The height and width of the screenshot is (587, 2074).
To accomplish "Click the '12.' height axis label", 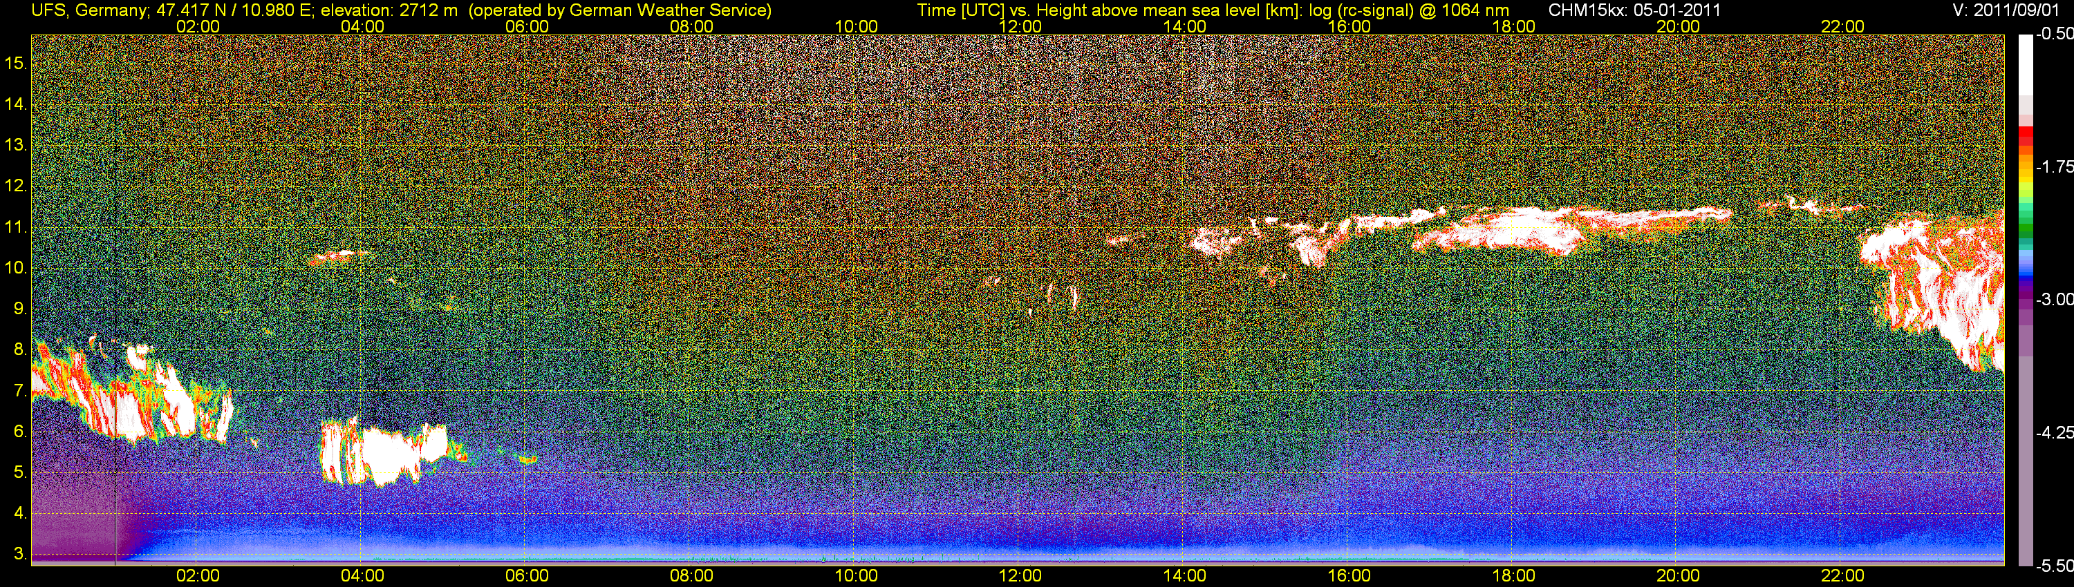I will (x=16, y=186).
